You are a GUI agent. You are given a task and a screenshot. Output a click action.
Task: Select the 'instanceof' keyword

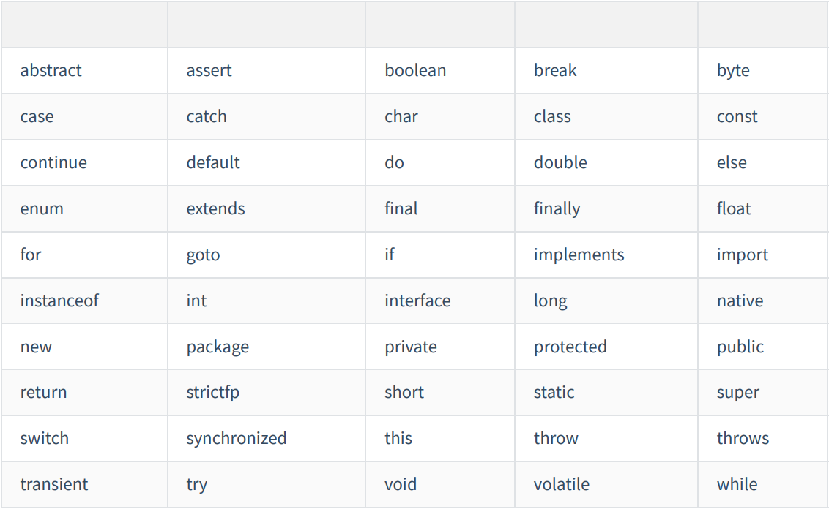pyautogui.click(x=59, y=301)
